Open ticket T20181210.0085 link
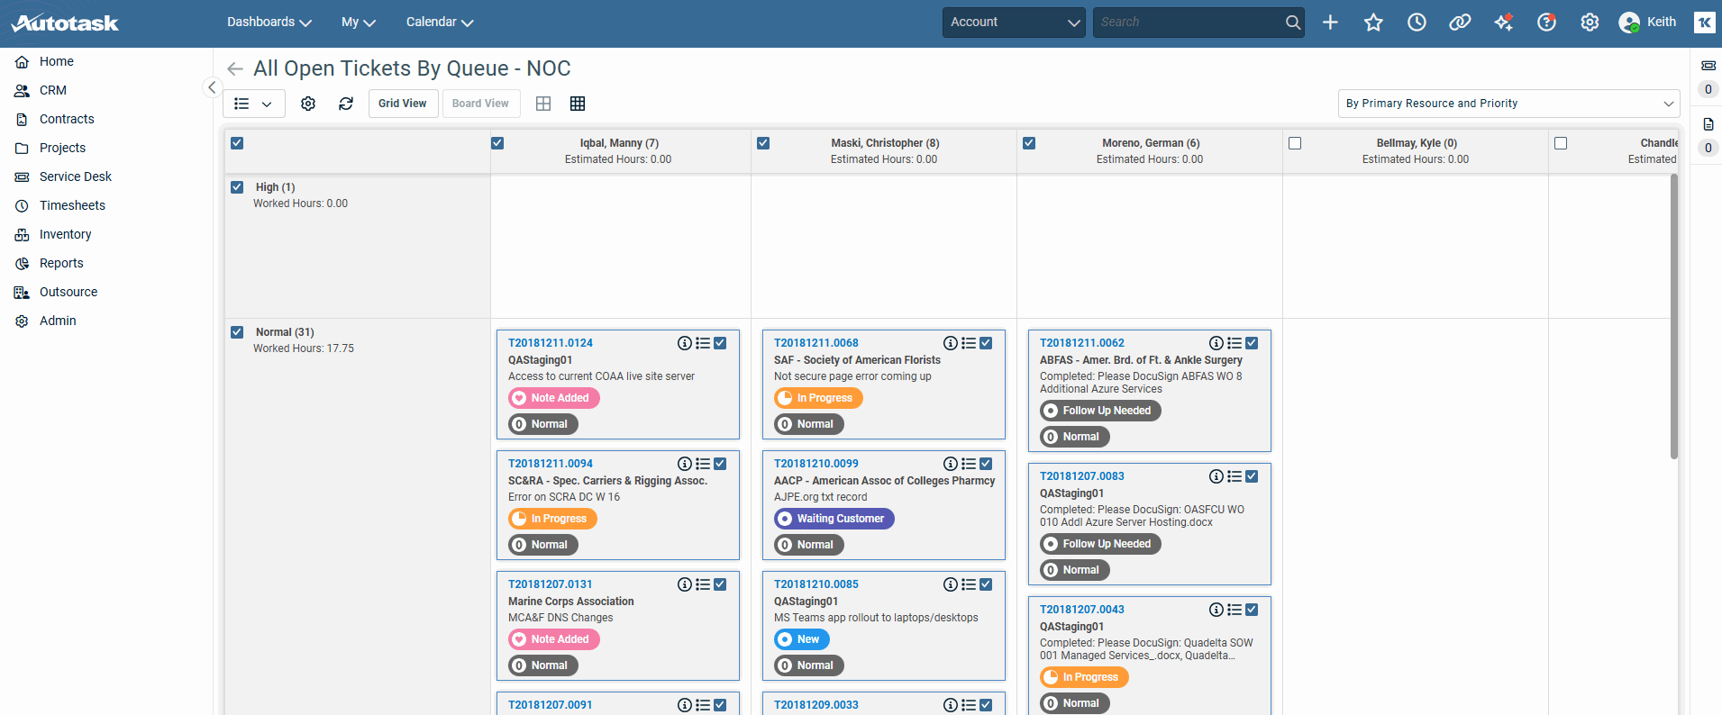This screenshot has height=715, width=1722. (816, 584)
